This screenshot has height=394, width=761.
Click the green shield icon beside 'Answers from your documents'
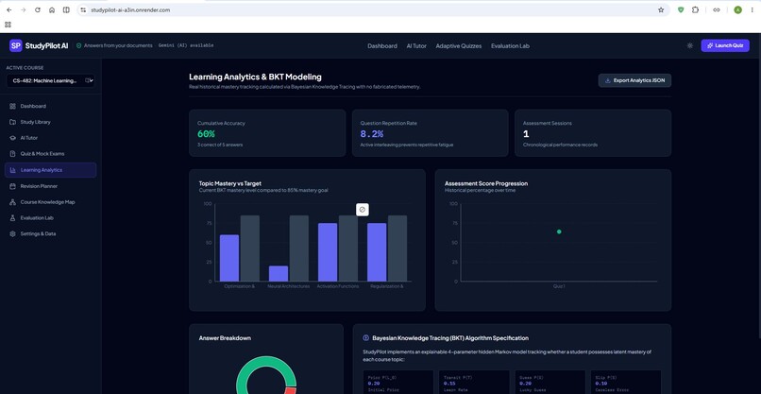pos(79,45)
